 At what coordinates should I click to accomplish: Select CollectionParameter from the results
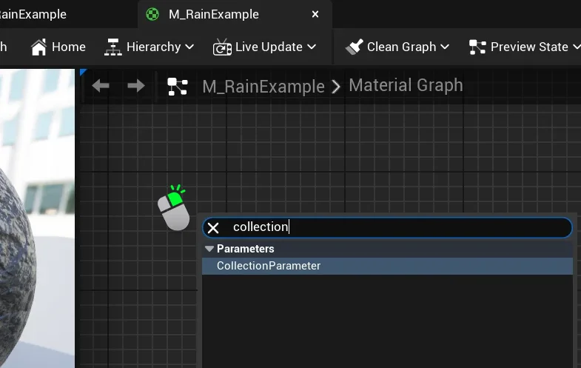[269, 266]
